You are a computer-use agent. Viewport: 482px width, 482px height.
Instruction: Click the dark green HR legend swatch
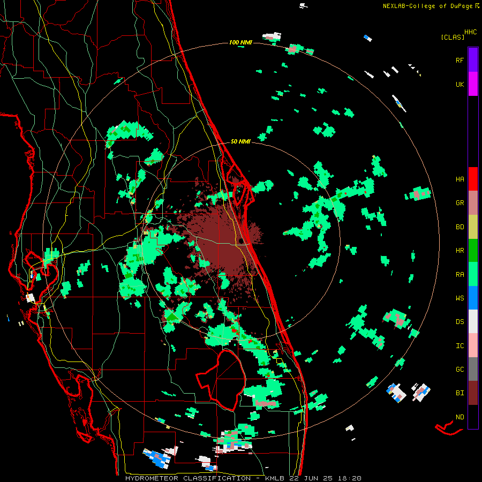point(473,251)
